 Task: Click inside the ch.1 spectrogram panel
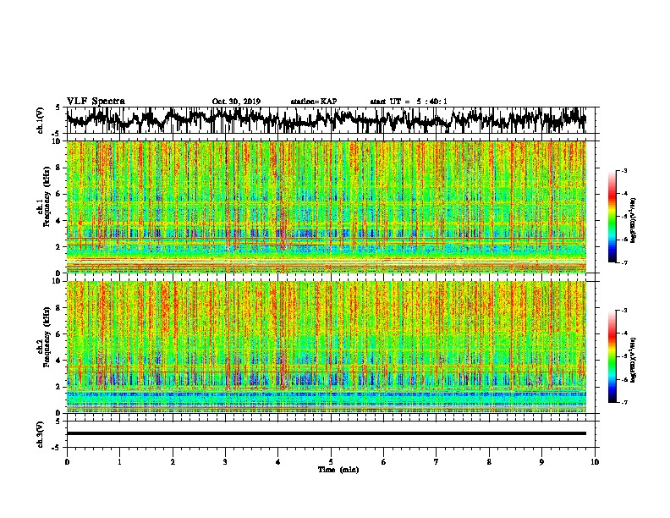click(326, 207)
